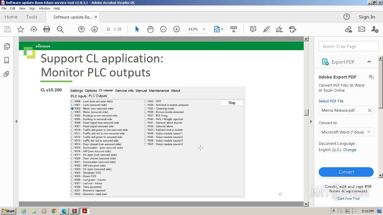This screenshot has height=215, width=383.
Task: Open the View menu
Action: click(22, 8)
